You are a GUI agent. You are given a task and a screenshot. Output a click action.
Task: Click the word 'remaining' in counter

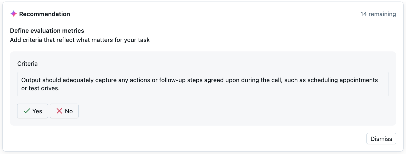[382, 14]
